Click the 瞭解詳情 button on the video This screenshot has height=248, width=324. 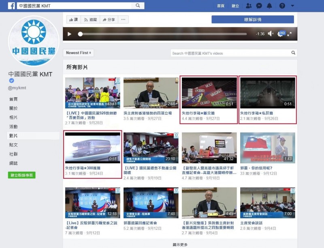(252, 19)
